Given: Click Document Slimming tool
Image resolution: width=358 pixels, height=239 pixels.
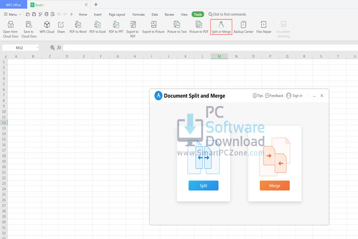Looking at the screenshot, I should (x=283, y=29).
